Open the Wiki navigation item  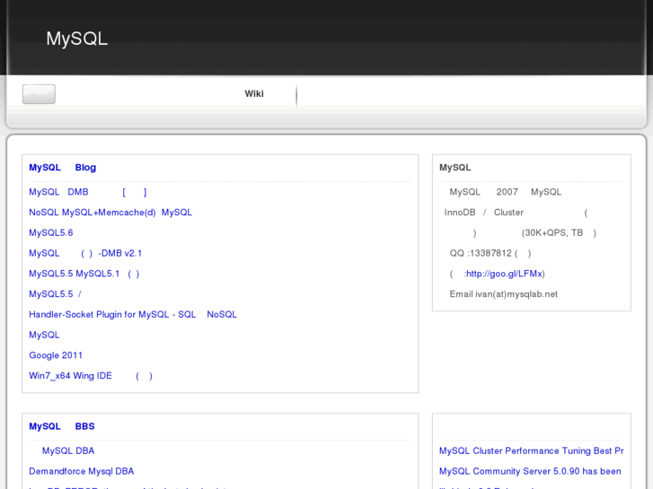click(254, 93)
